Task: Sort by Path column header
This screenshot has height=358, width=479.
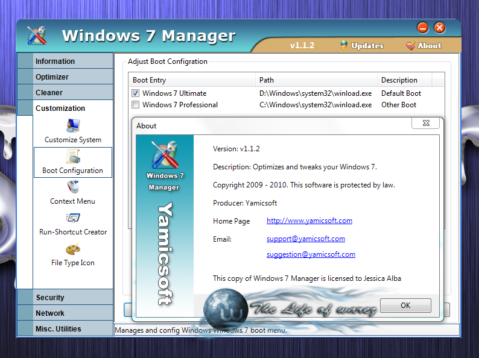Action: point(316,80)
